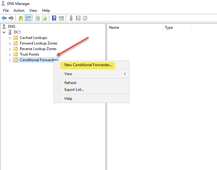Expand the Trust Points node
The height and width of the screenshot is (170, 217).
coord(10,55)
